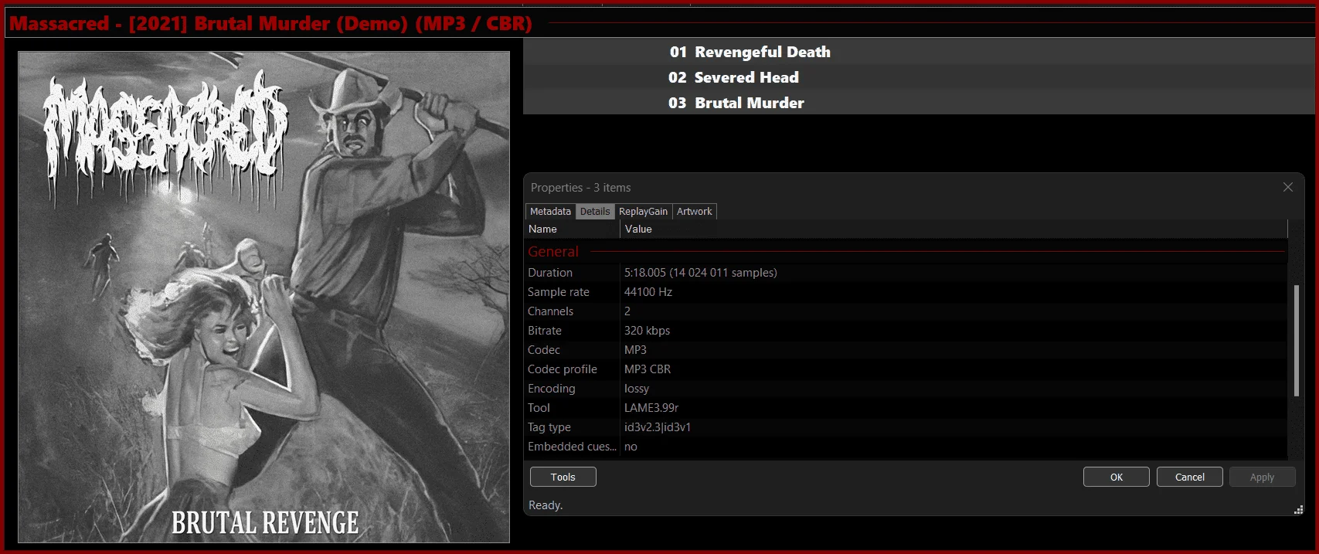Viewport: 1319px width, 554px height.
Task: Click the id3v2.3|id3v1 value
Action: point(658,427)
